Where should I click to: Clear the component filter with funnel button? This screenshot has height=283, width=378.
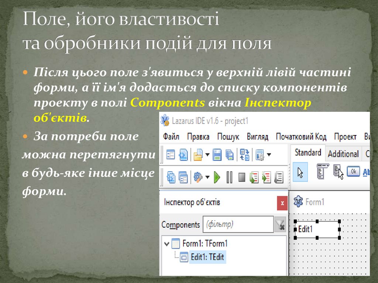[280, 225]
